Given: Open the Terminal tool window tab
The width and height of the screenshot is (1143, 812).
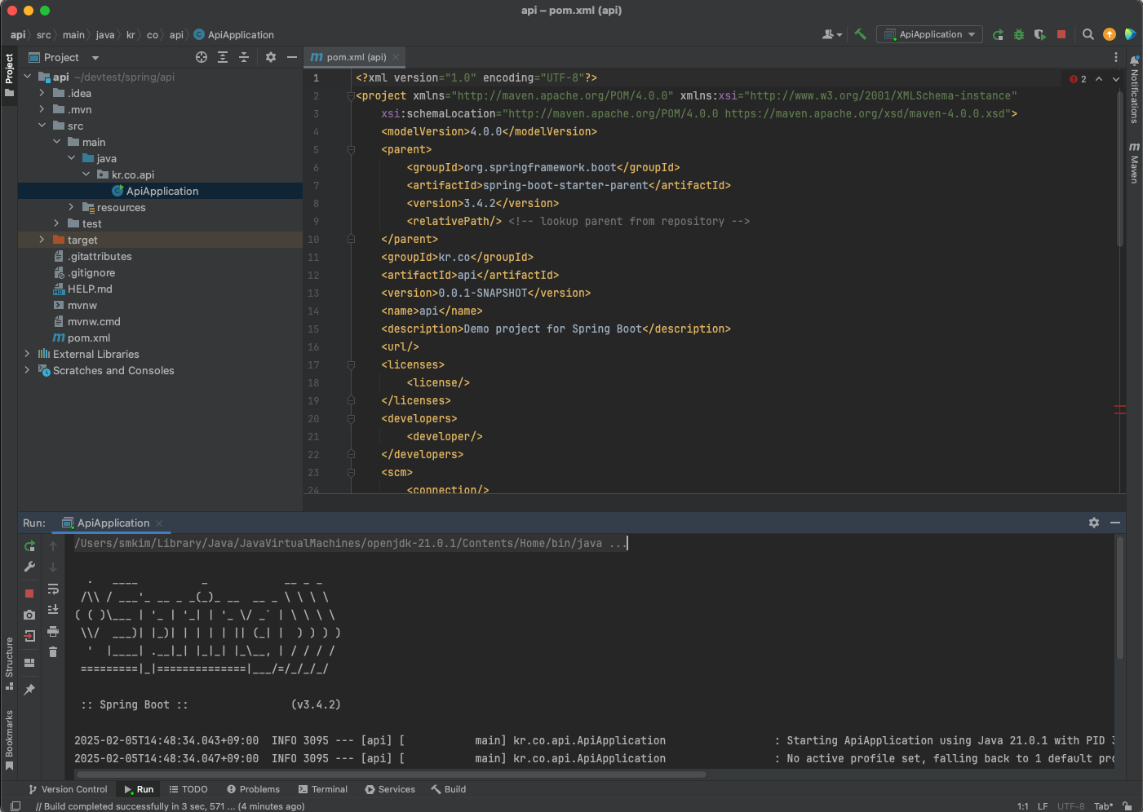Looking at the screenshot, I should point(323,789).
